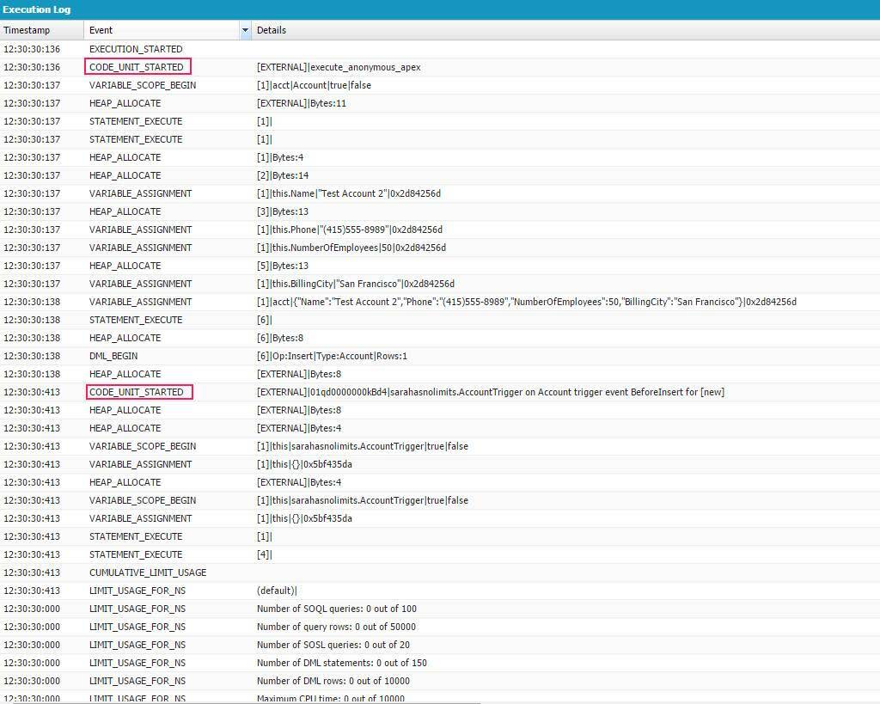Select details '[5]|Bytes:13'
Screen dimensions: 880x704
coord(282,266)
